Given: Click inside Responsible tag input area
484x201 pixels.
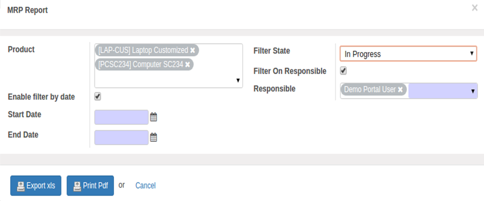Looking at the screenshot, I should coord(438,90).
